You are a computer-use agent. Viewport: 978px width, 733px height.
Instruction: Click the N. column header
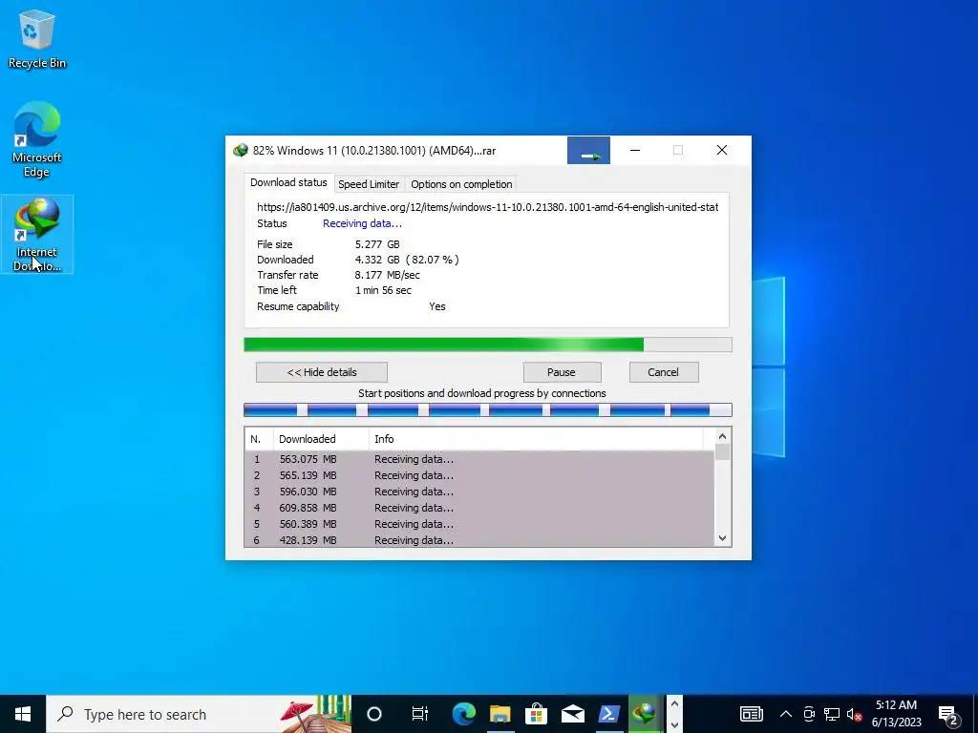click(x=259, y=439)
